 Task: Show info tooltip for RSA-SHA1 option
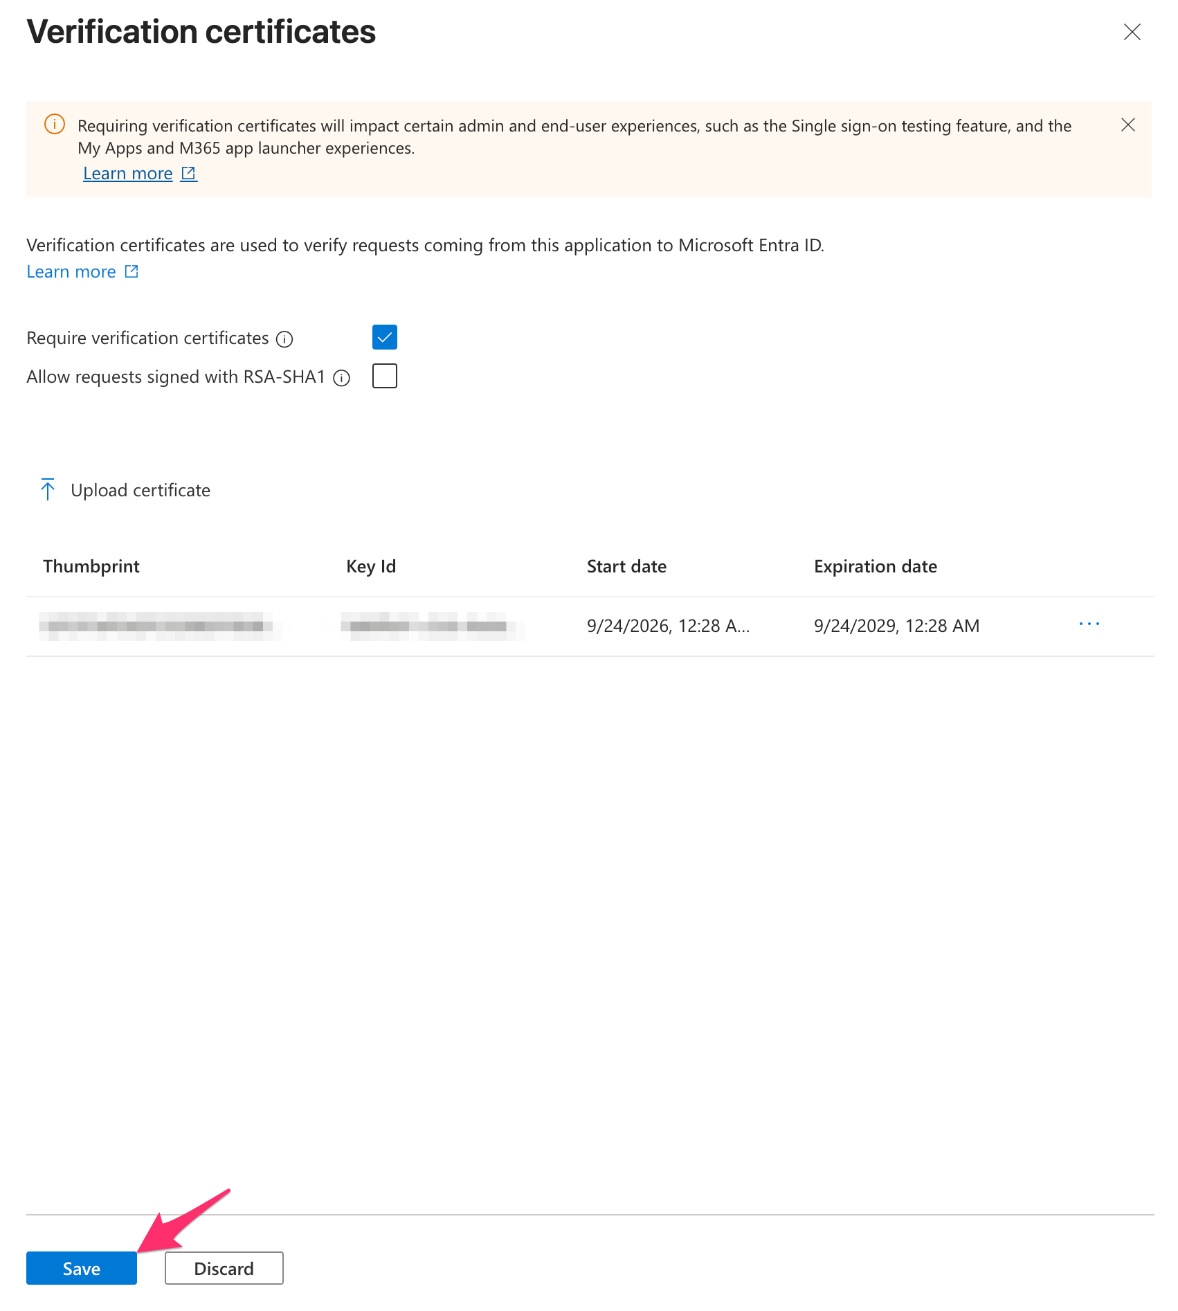pyautogui.click(x=341, y=378)
